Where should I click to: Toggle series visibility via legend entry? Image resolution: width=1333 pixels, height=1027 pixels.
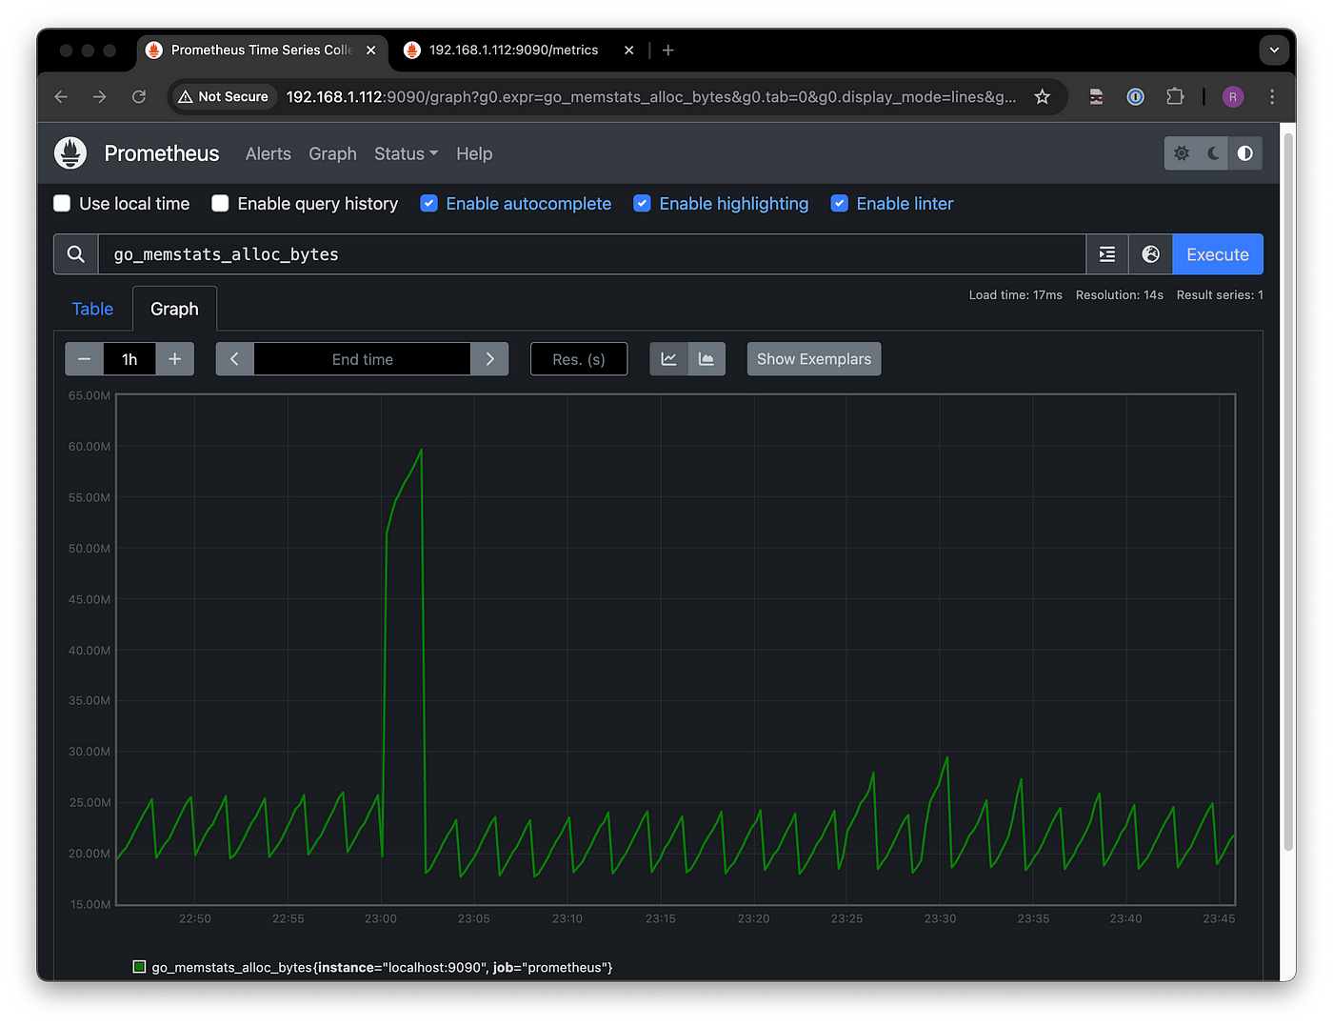[373, 968]
